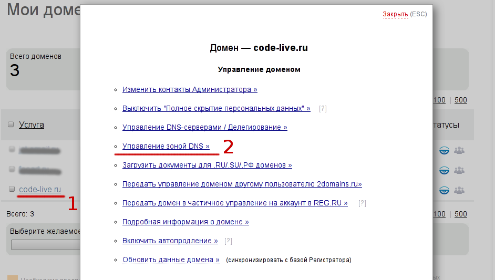
Task: Sort by the "Услуга" column header
Action: tap(32, 125)
